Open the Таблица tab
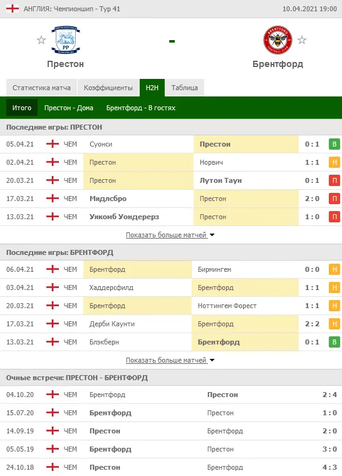Screen dimensions: 342x476 click(184, 88)
